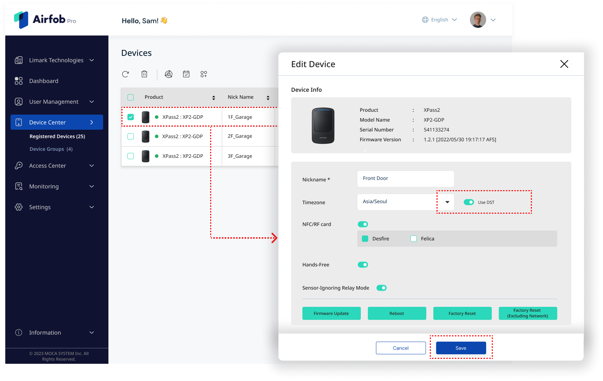Click the device thumbnail in 3F_Garage row
Screen dimensions: 603x381
tap(146, 156)
